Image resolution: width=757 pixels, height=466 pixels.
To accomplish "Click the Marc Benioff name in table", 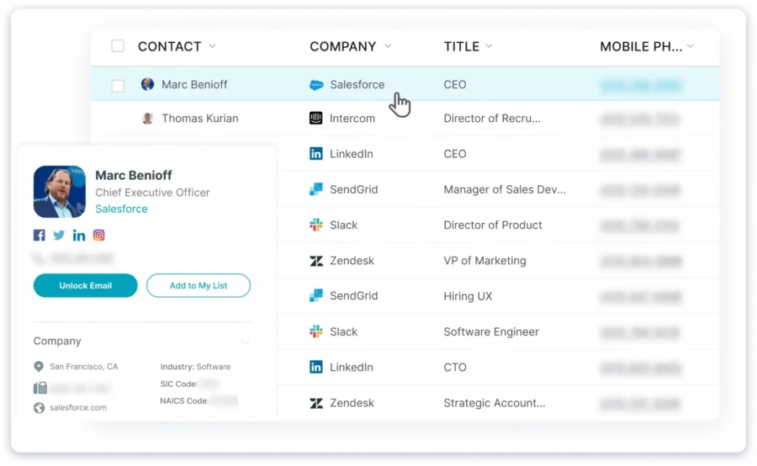I will click(194, 84).
